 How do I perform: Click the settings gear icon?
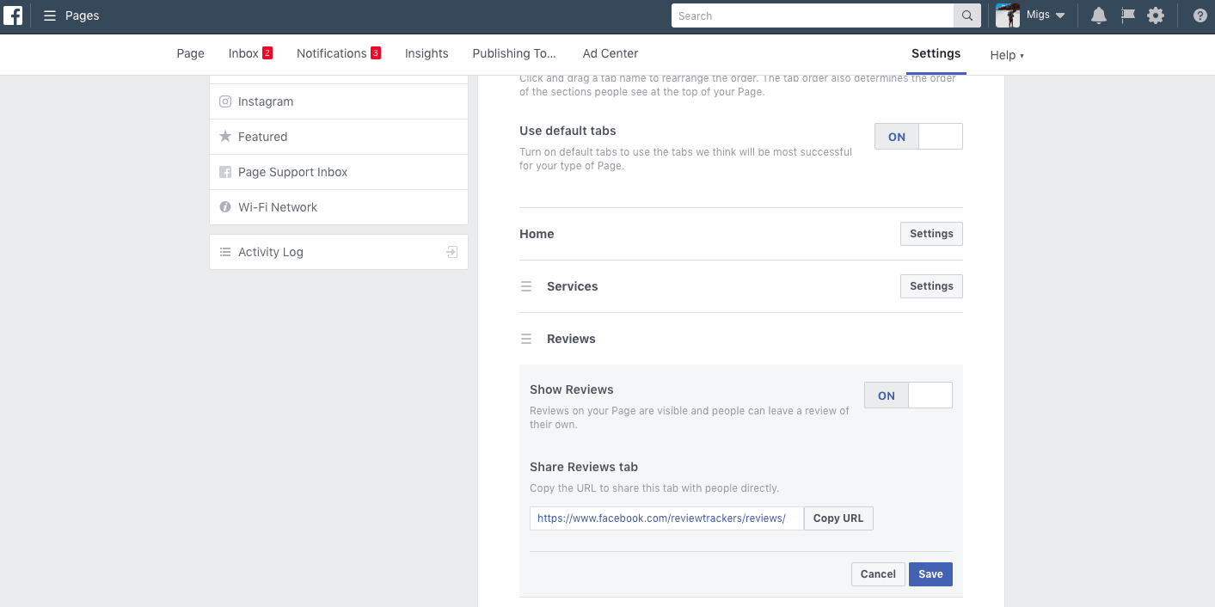[1156, 15]
